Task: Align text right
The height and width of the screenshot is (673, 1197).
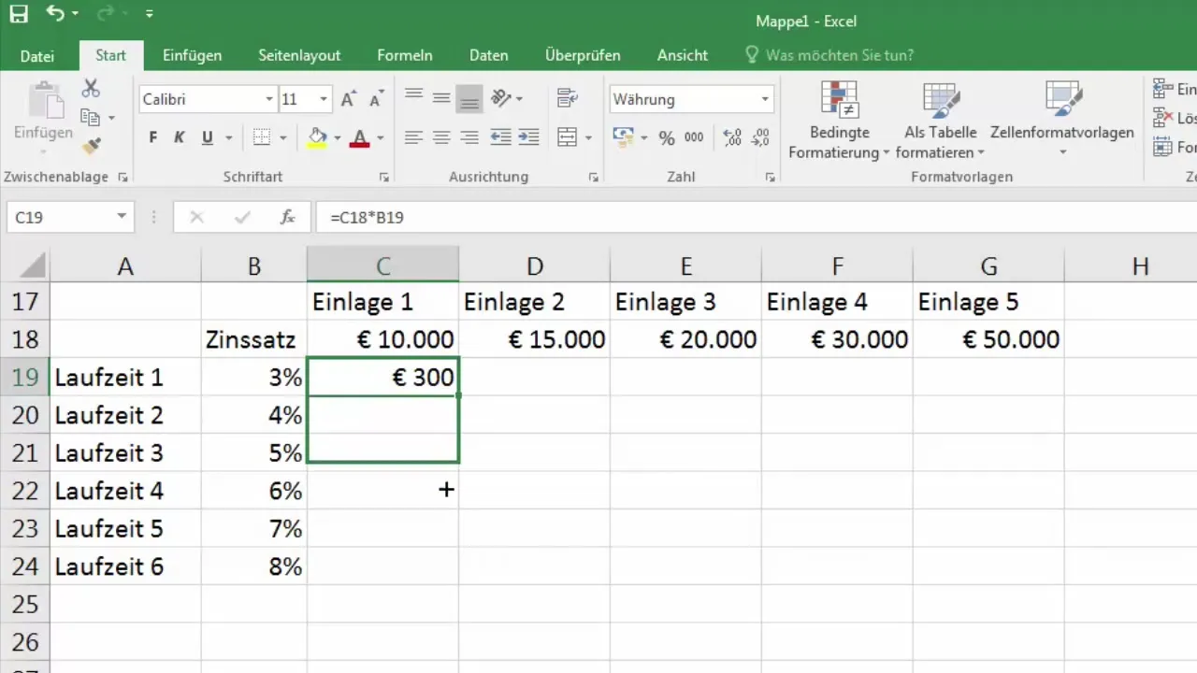Action: click(x=469, y=137)
